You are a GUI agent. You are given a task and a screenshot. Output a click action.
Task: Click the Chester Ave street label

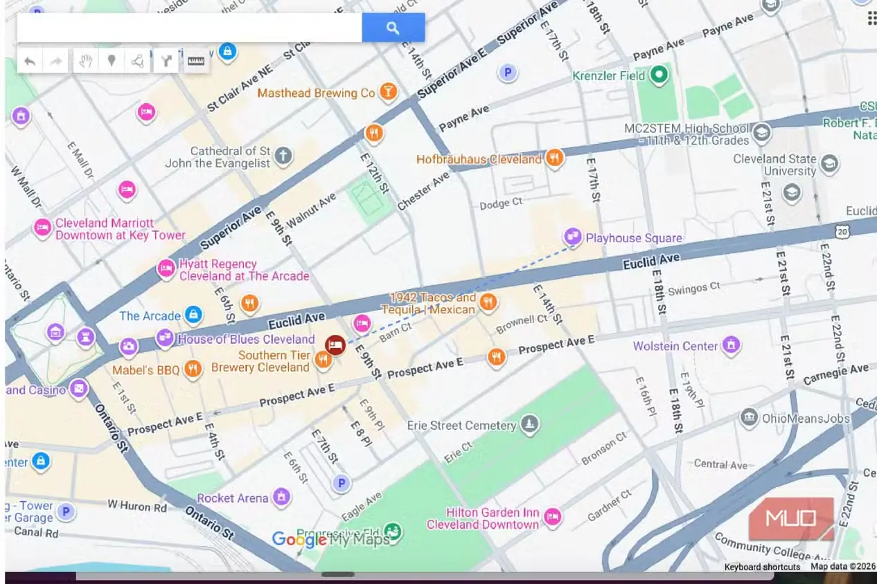coord(424,192)
